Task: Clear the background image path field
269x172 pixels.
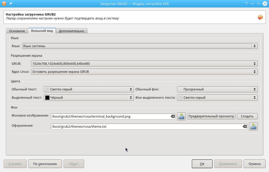Action: click(173, 116)
